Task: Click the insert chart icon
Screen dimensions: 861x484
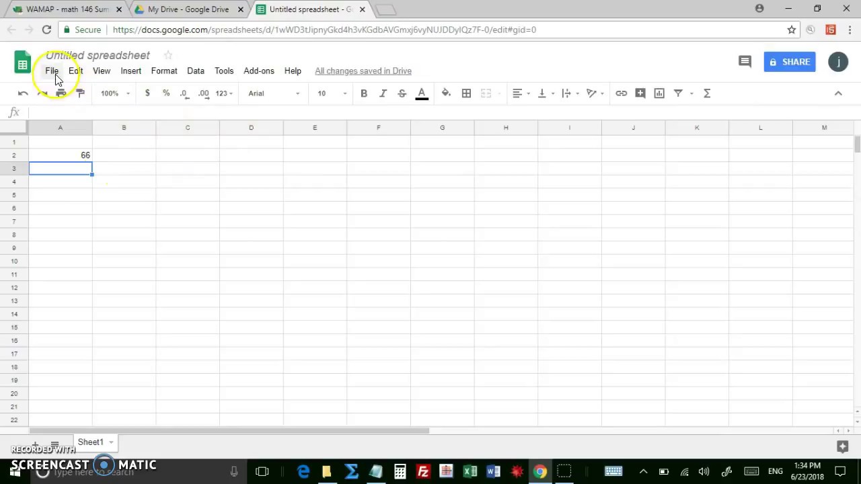Action: tap(659, 93)
